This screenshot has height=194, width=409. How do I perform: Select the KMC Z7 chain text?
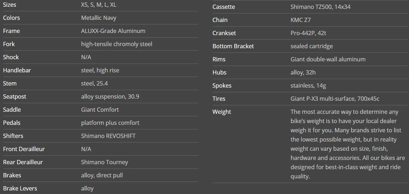tap(300, 20)
